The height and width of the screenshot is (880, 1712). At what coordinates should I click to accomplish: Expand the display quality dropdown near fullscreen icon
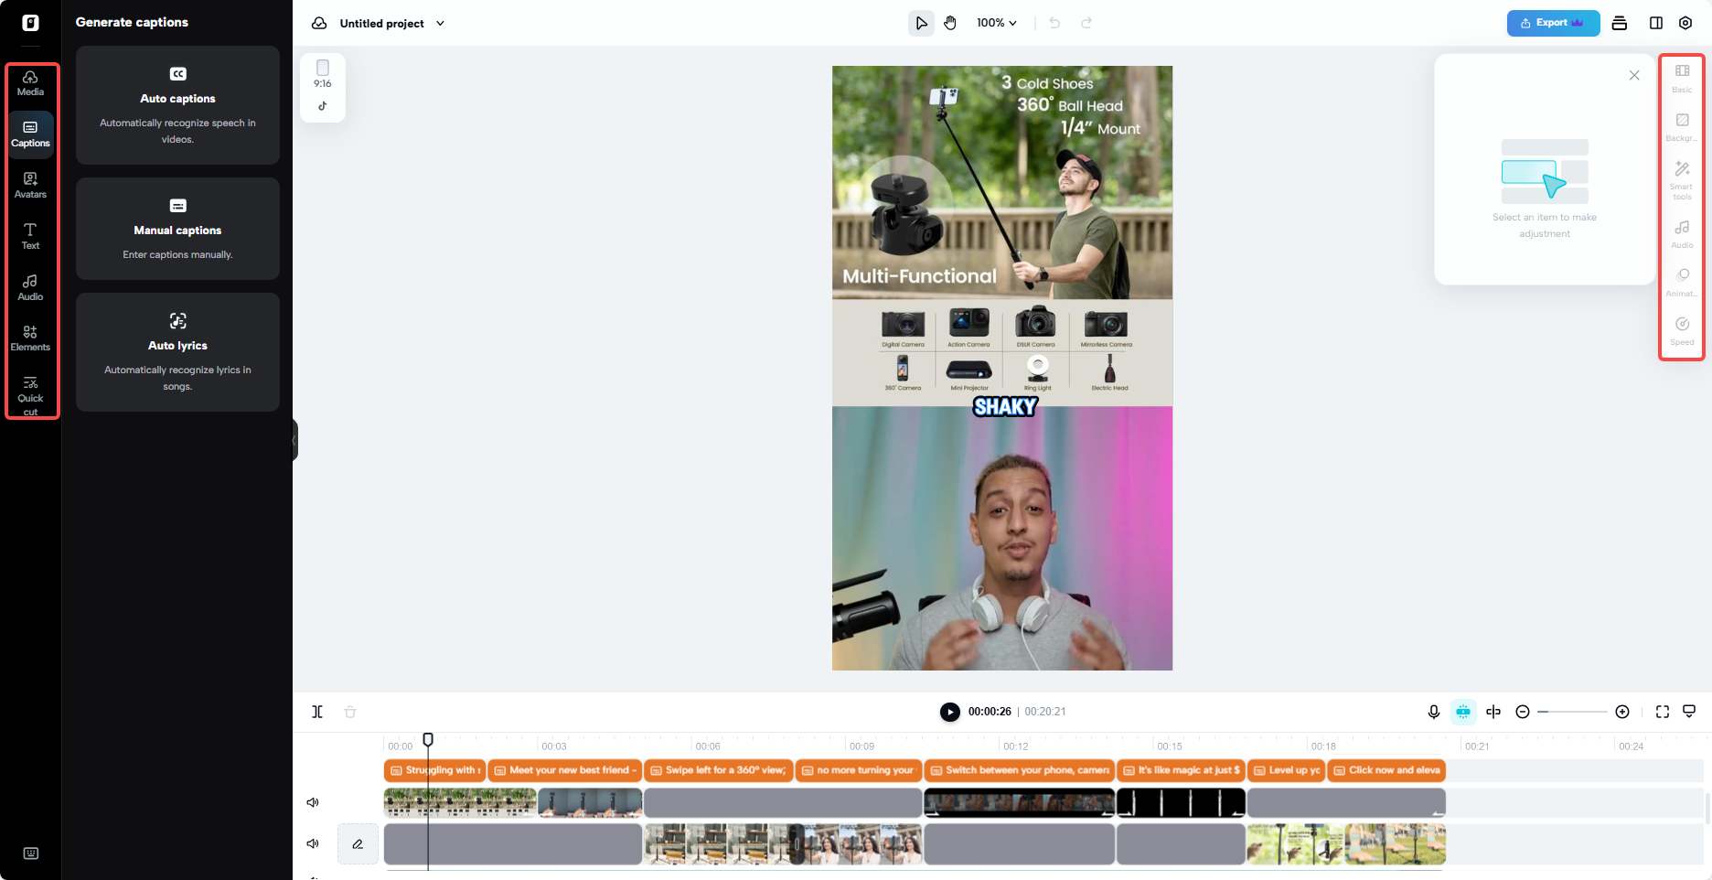[x=1689, y=712]
